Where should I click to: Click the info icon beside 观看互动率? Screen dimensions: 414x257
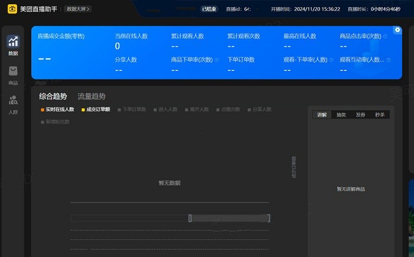[x=389, y=60]
